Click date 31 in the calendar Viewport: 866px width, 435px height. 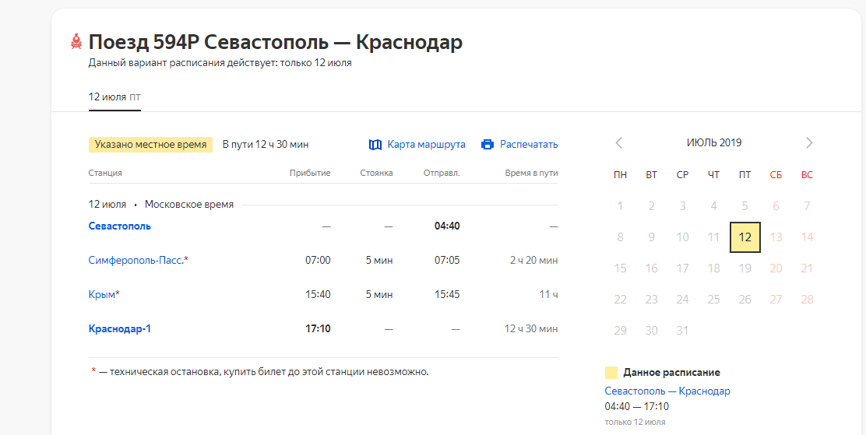(x=682, y=331)
